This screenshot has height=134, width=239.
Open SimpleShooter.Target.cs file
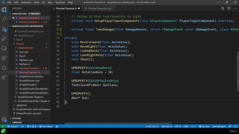[31, 97]
